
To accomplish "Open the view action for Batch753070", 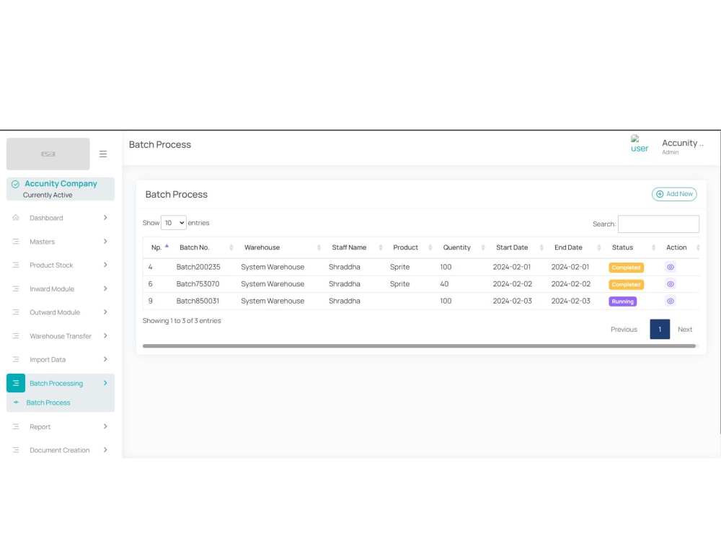I will click(x=670, y=284).
